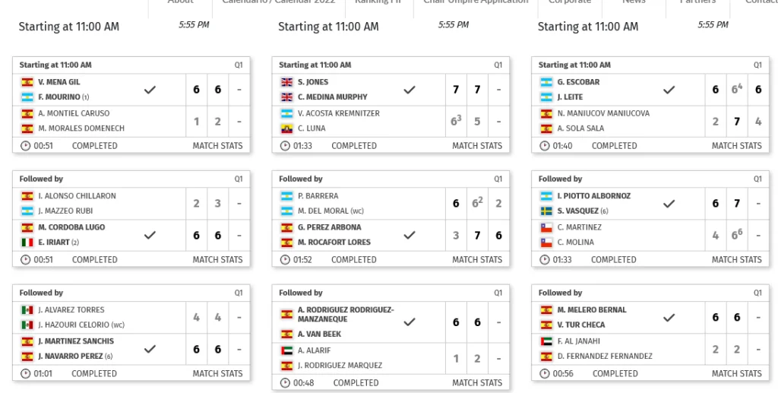The width and height of the screenshot is (778, 393).
Task: Click the Italian flag next to E. Iriart
Action: click(x=27, y=242)
